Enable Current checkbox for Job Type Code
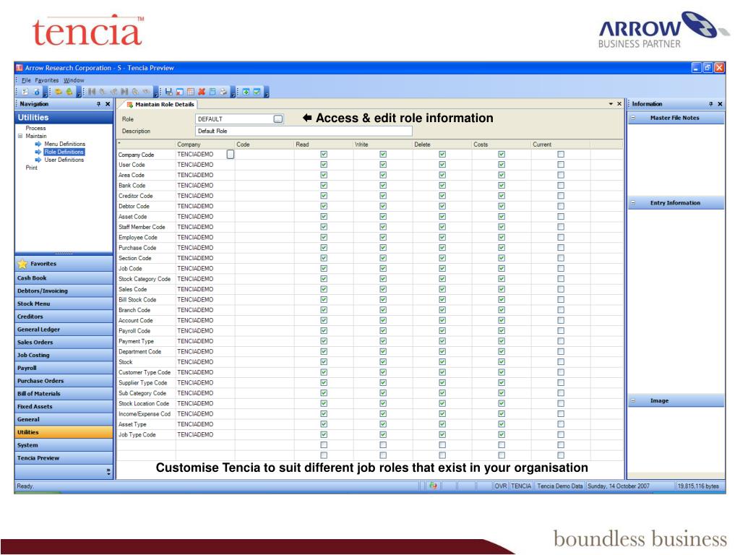Image resolution: width=740 pixels, height=555 pixels. coord(561,434)
